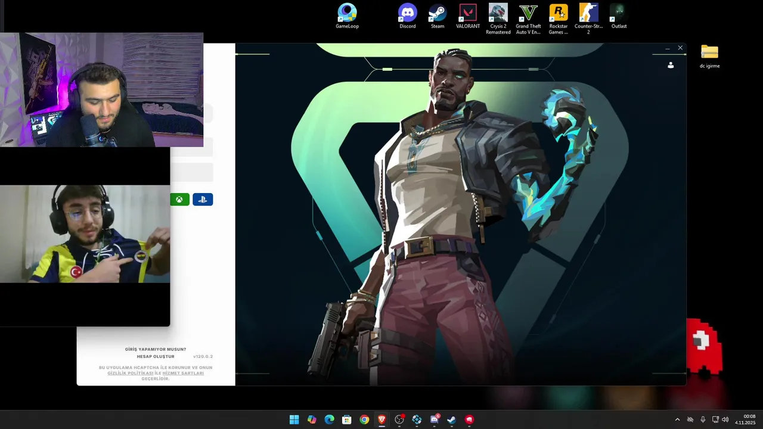
Task: Click the network status tray icon
Action: tap(715, 419)
